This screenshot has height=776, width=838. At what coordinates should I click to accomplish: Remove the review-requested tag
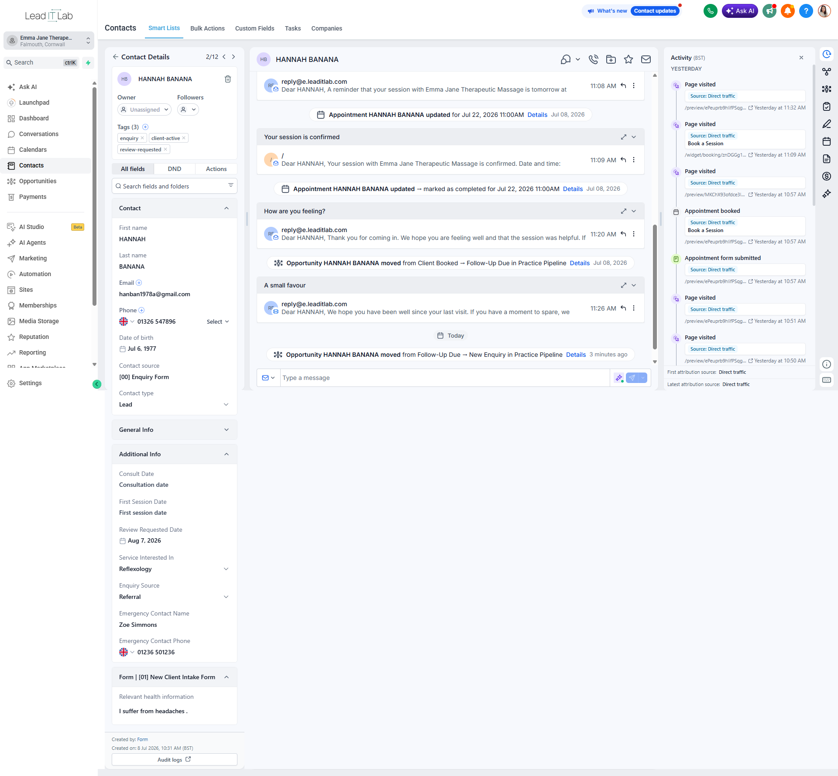(x=165, y=149)
